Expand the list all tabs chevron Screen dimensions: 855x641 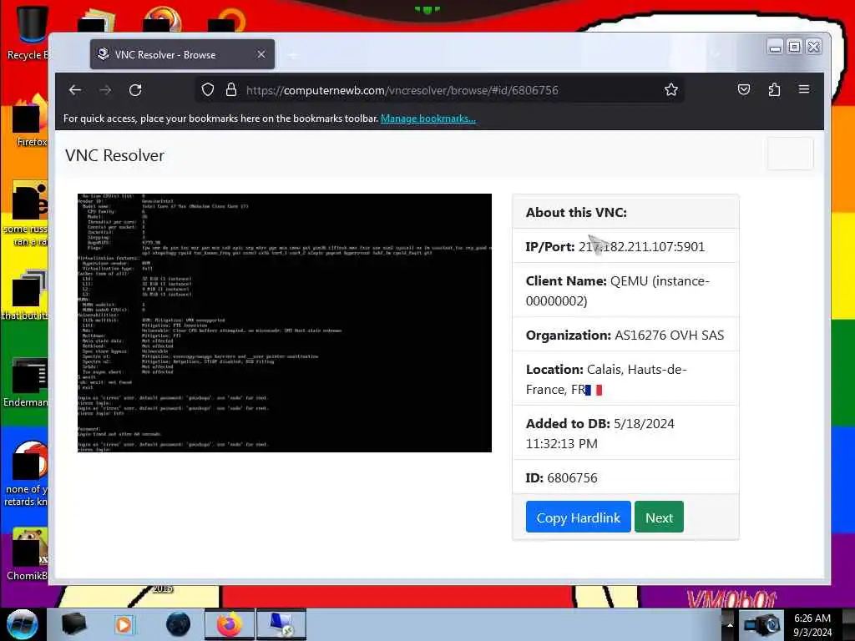(x=716, y=54)
